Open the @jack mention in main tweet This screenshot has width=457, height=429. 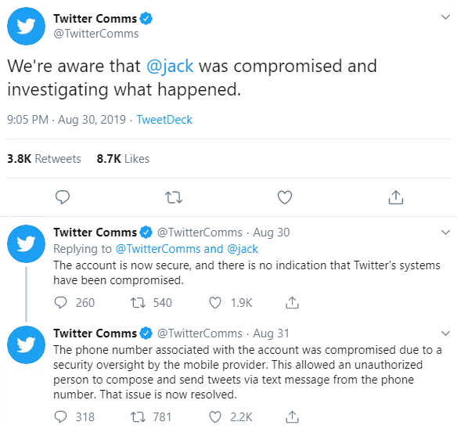point(170,67)
